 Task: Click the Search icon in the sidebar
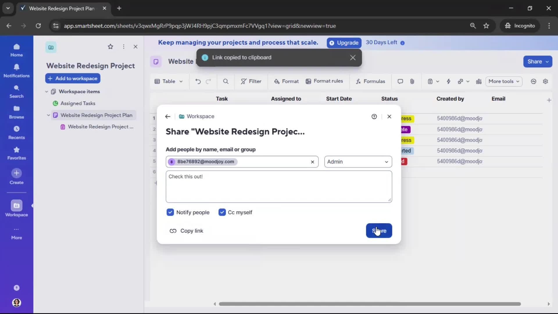coord(16,90)
